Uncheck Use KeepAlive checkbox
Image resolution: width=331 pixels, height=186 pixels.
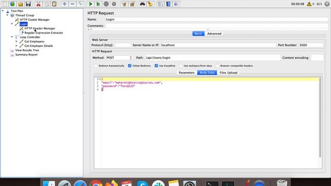click(x=156, y=66)
